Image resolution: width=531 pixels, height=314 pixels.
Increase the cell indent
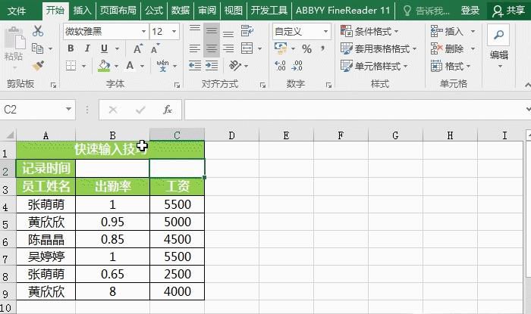(212, 66)
